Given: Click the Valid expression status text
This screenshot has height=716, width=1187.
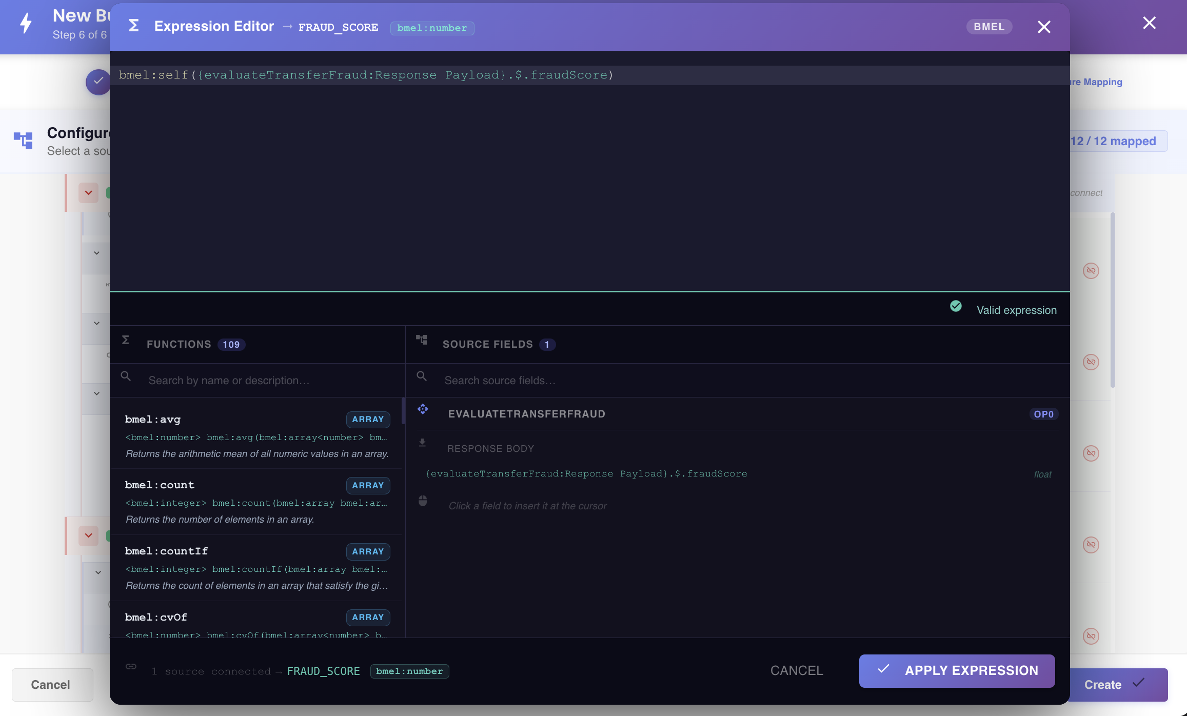Looking at the screenshot, I should pyautogui.click(x=1016, y=310).
